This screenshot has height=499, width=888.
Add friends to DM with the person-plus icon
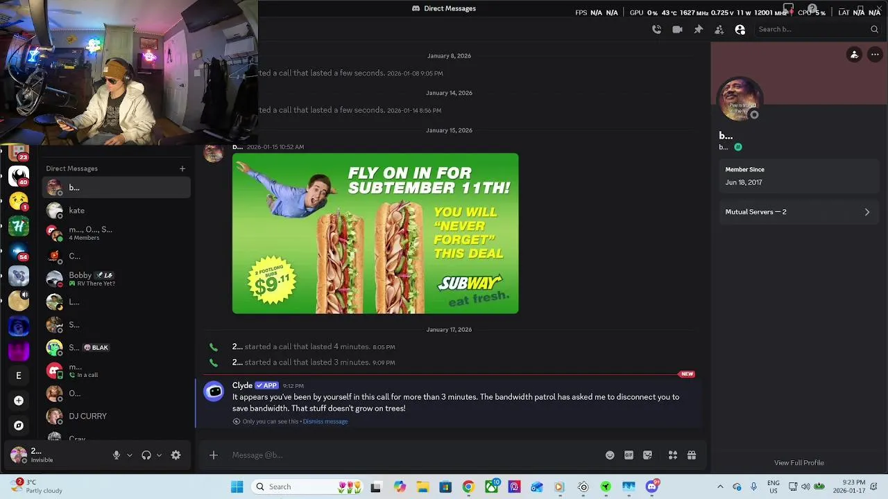pyautogui.click(x=719, y=29)
